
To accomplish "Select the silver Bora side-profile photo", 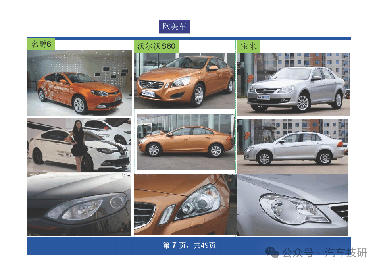I will (293, 147).
